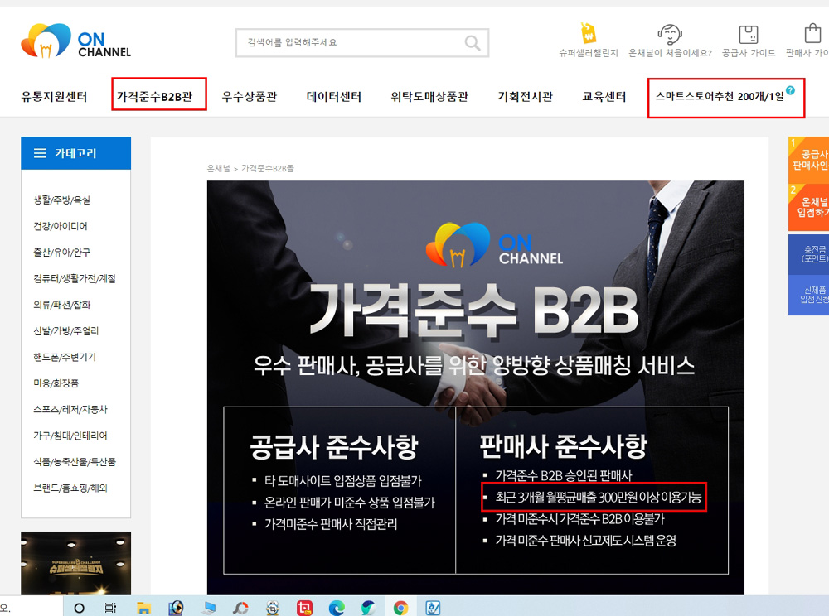Open the 온채널이 처음이세요? headset icon
This screenshot has height=616, width=829.
pos(670,34)
